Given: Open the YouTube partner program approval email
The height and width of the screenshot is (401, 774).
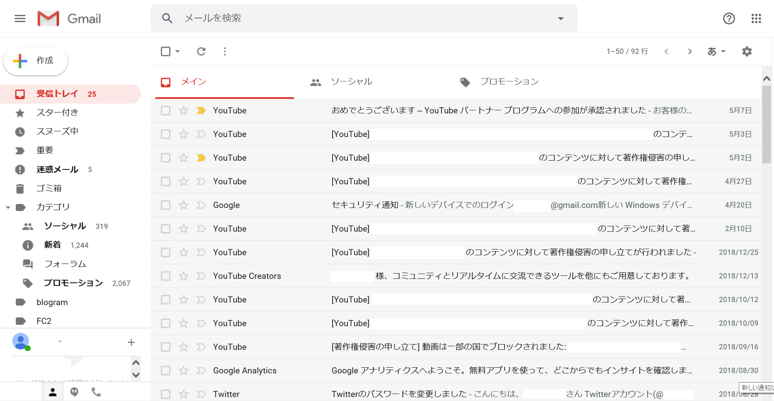Looking at the screenshot, I should [456, 110].
